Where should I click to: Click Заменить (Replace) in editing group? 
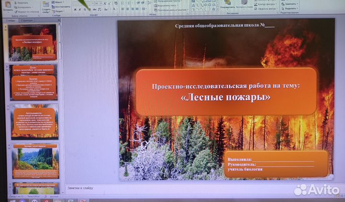pos(289,4)
